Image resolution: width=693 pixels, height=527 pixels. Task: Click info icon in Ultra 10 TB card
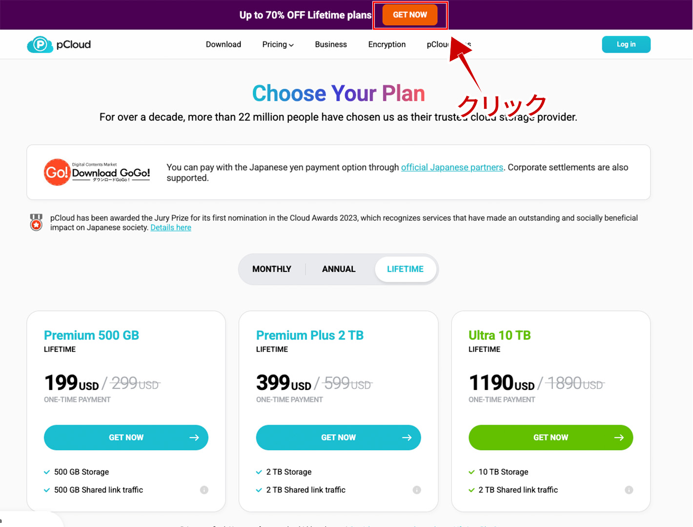tap(629, 490)
